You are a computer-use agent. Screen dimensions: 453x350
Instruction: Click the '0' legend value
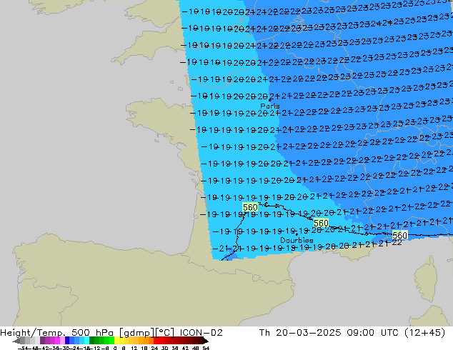tap(115, 348)
